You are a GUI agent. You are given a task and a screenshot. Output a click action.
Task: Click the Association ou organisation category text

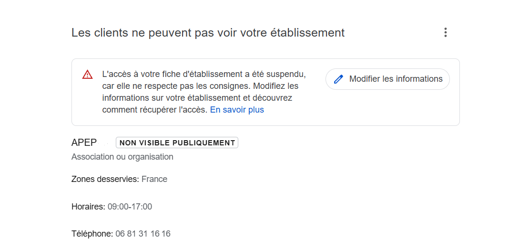pos(122,157)
